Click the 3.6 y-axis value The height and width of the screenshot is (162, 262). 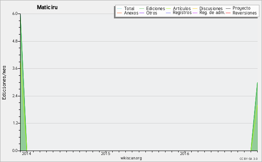point(15,68)
